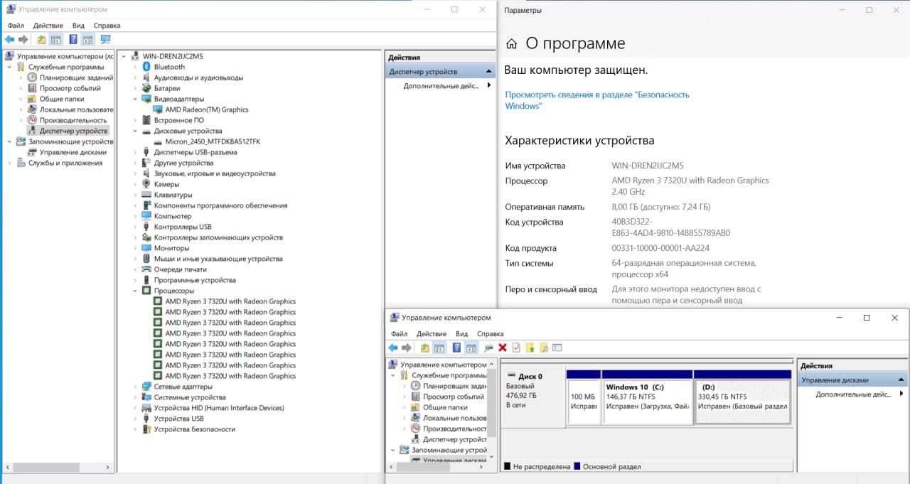Open Файл menu in Device Manager window
Viewport: 910px width, 484px height.
tap(16, 26)
